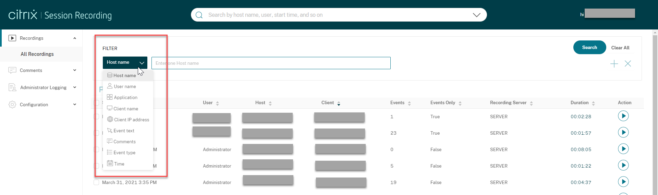Remove the filter with the X icon
The image size is (658, 195).
click(x=627, y=64)
